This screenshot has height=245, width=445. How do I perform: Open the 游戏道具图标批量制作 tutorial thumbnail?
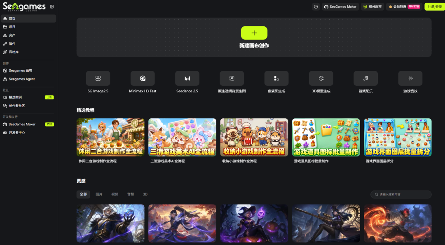326,137
